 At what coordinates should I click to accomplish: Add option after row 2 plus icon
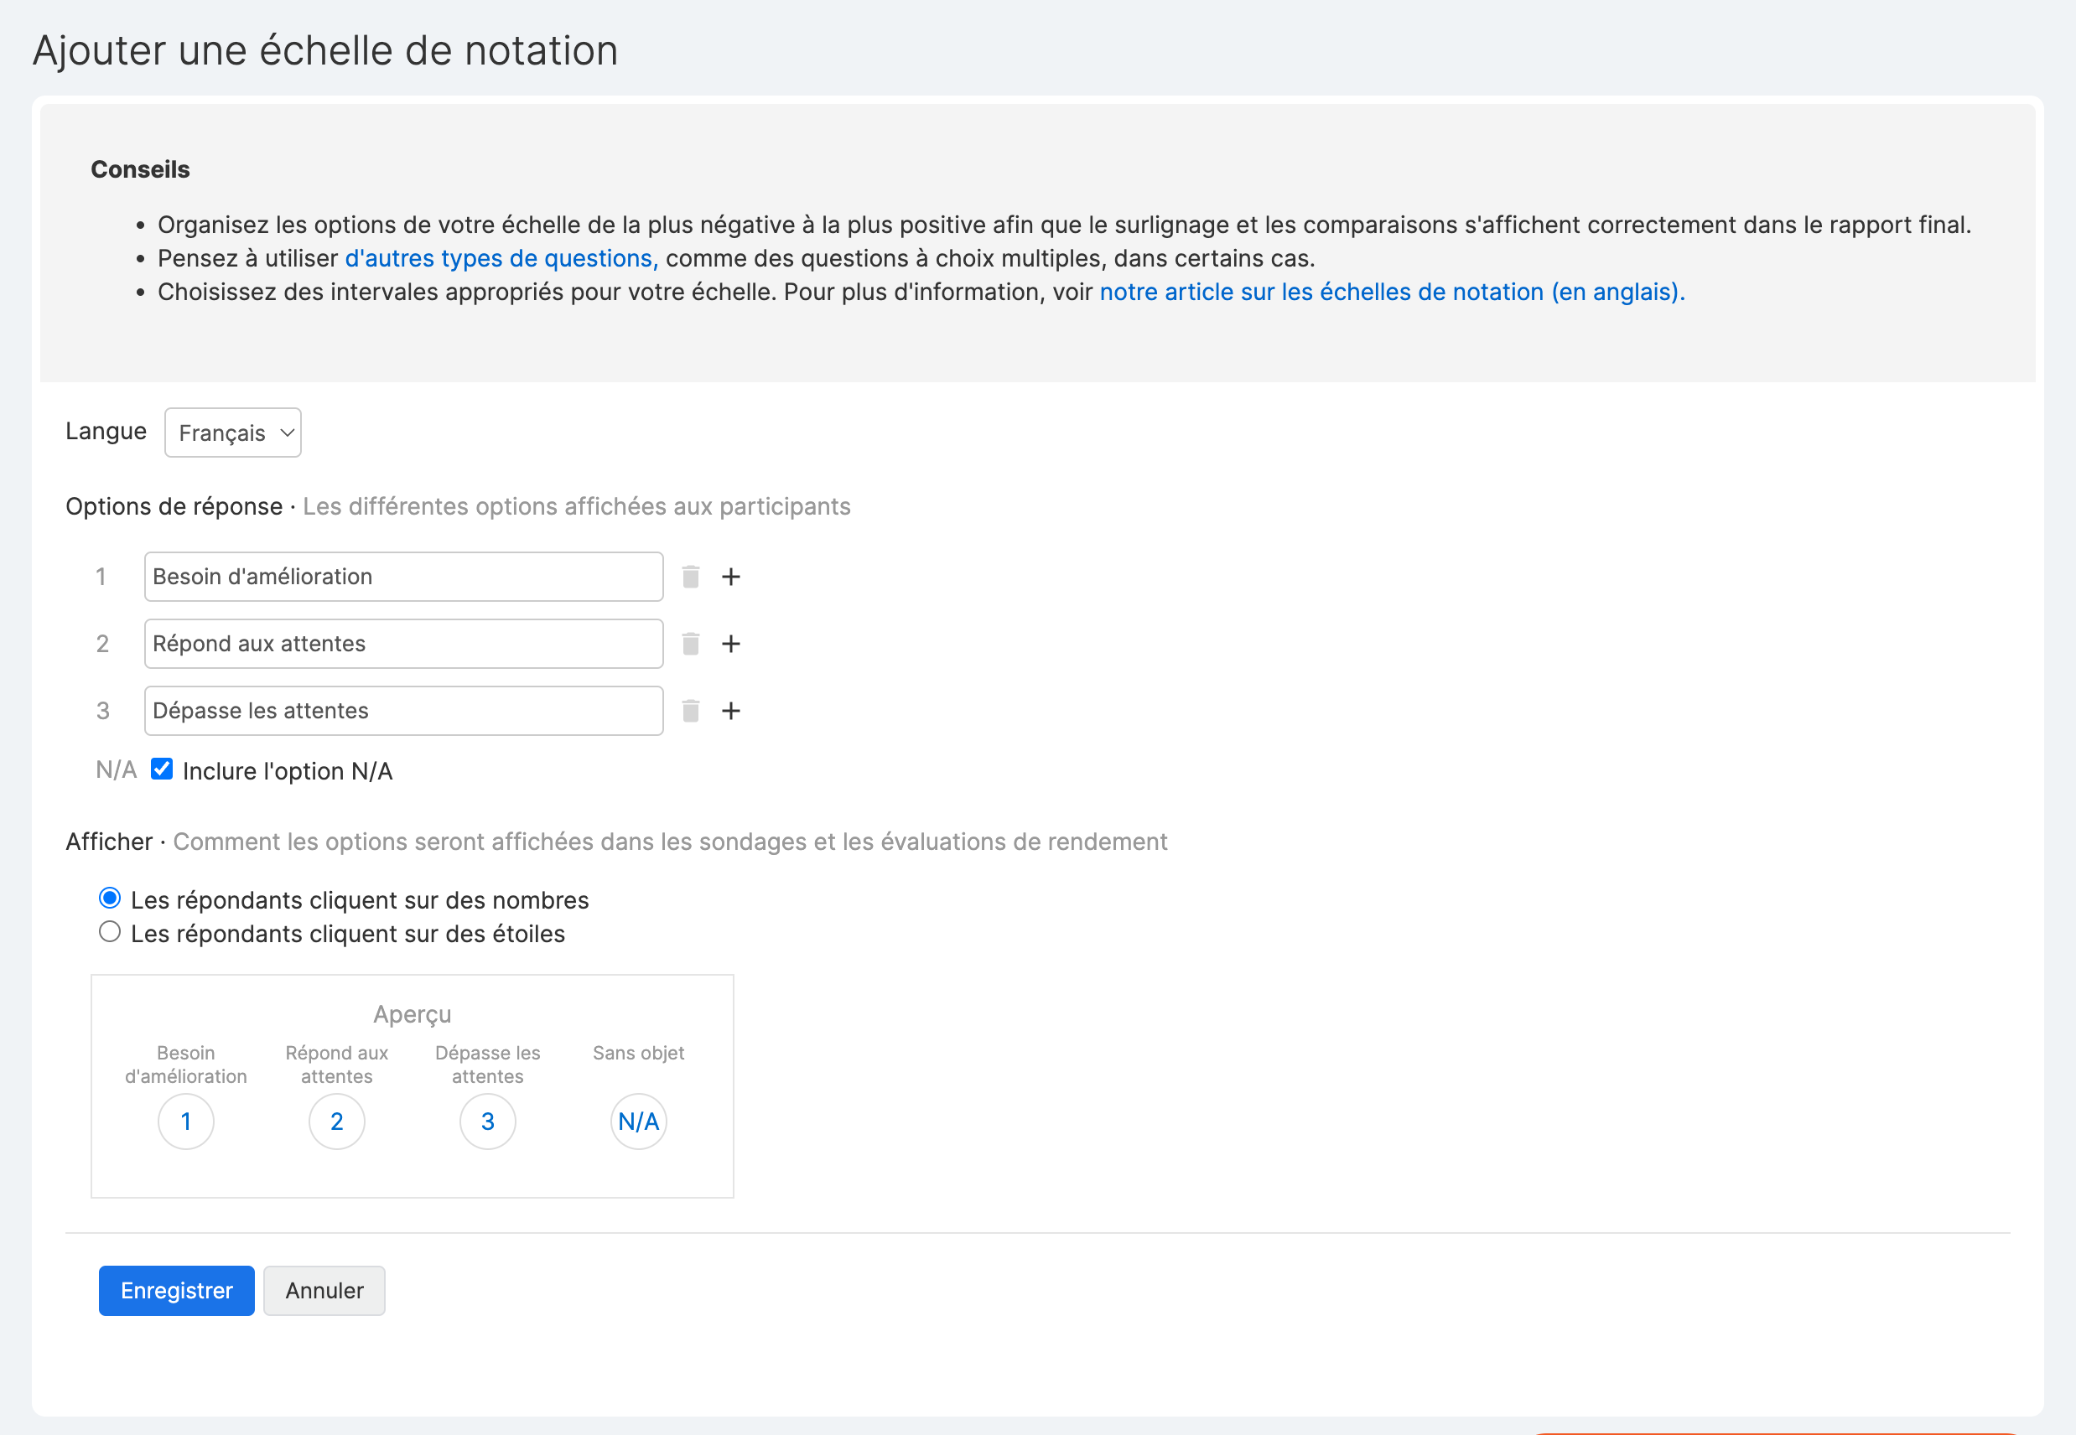pos(730,644)
